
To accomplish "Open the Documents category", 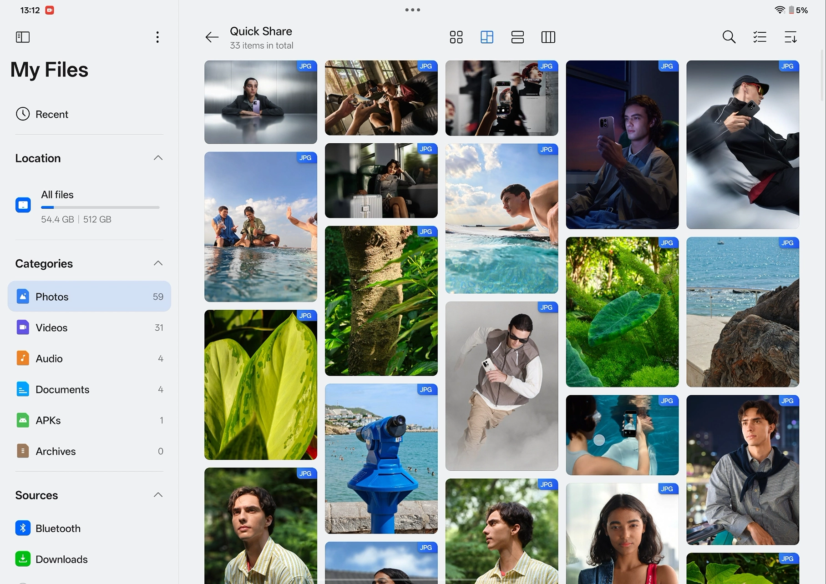I will 89,389.
